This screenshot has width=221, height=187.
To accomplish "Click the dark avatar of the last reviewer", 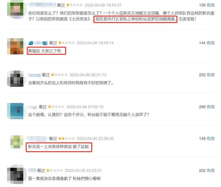I will [15, 174].
